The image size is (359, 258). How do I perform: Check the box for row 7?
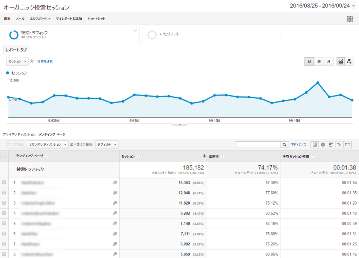point(4,244)
